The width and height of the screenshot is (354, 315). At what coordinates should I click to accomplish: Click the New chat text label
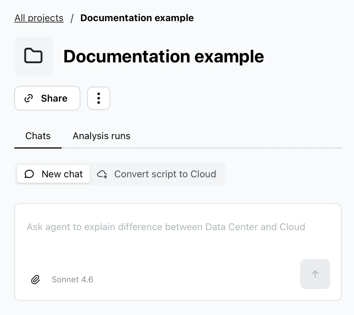click(x=62, y=174)
